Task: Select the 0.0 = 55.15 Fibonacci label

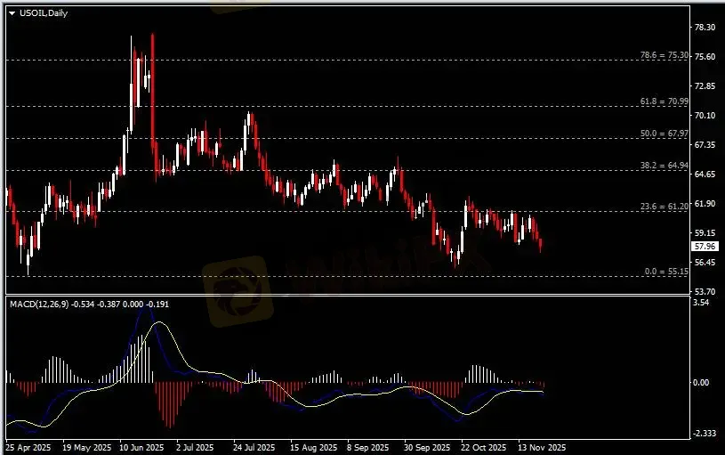Action: 666,272
